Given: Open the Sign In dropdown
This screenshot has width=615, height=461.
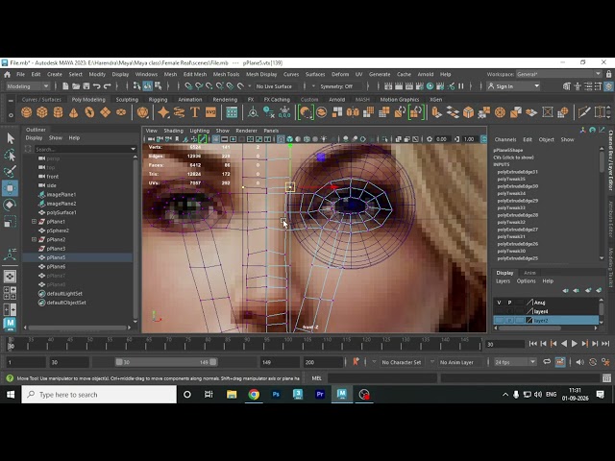Looking at the screenshot, I should (514, 86).
